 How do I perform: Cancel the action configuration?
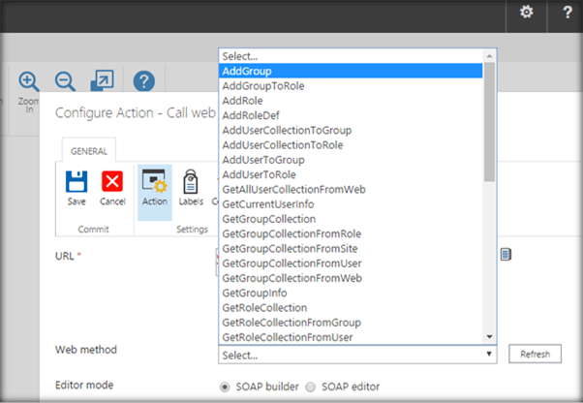[x=112, y=188]
